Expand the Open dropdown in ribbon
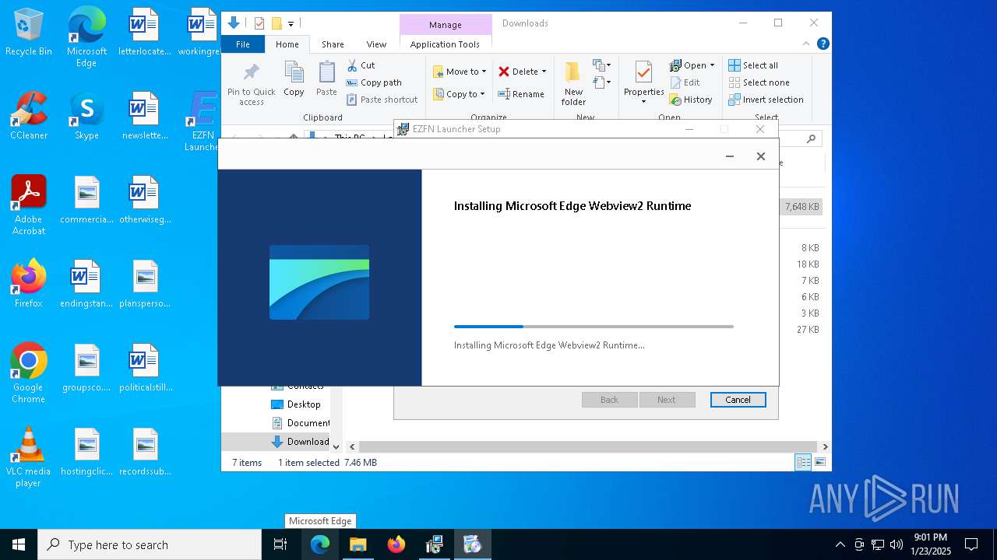Screen dimensions: 997x560 click(x=712, y=65)
